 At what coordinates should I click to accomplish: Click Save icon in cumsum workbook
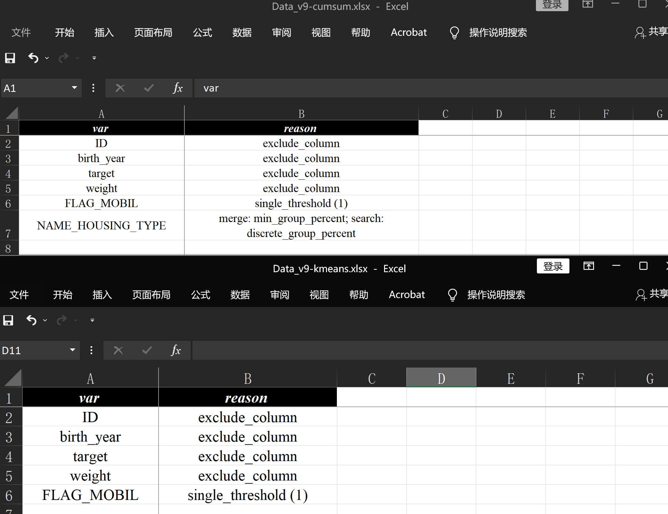pos(10,58)
